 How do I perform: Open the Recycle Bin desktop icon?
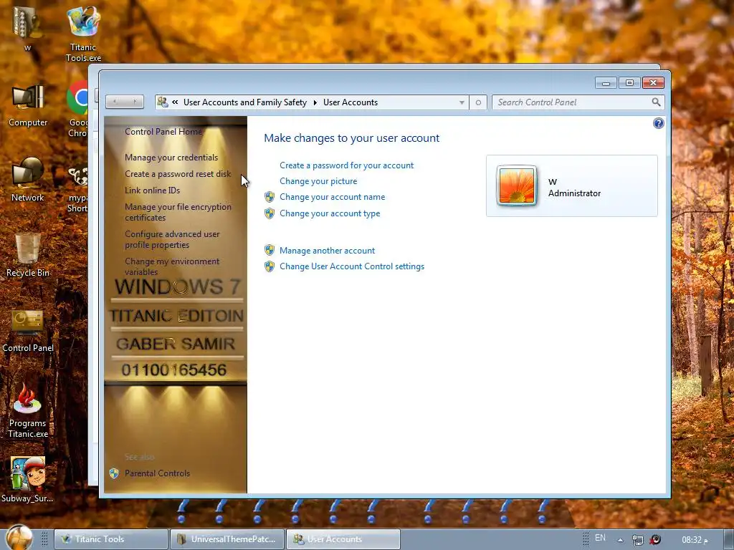pyautogui.click(x=28, y=256)
